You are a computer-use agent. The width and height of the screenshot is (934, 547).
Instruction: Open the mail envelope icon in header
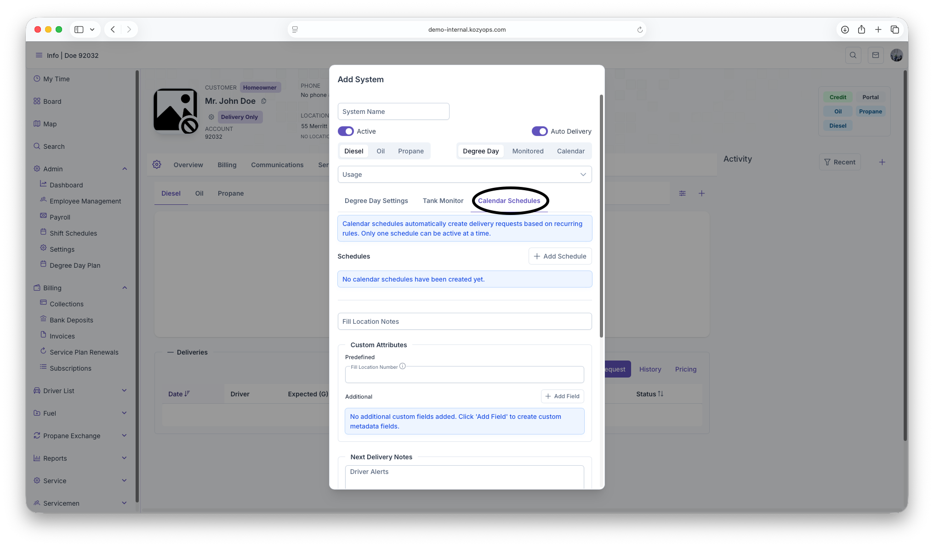click(876, 55)
